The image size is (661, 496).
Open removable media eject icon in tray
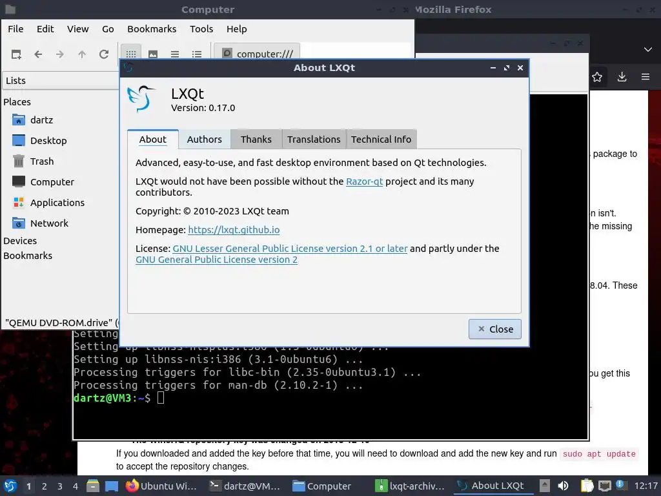(x=545, y=486)
